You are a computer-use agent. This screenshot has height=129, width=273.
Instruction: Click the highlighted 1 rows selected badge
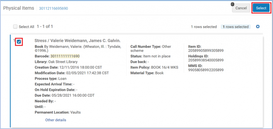tap(235, 27)
